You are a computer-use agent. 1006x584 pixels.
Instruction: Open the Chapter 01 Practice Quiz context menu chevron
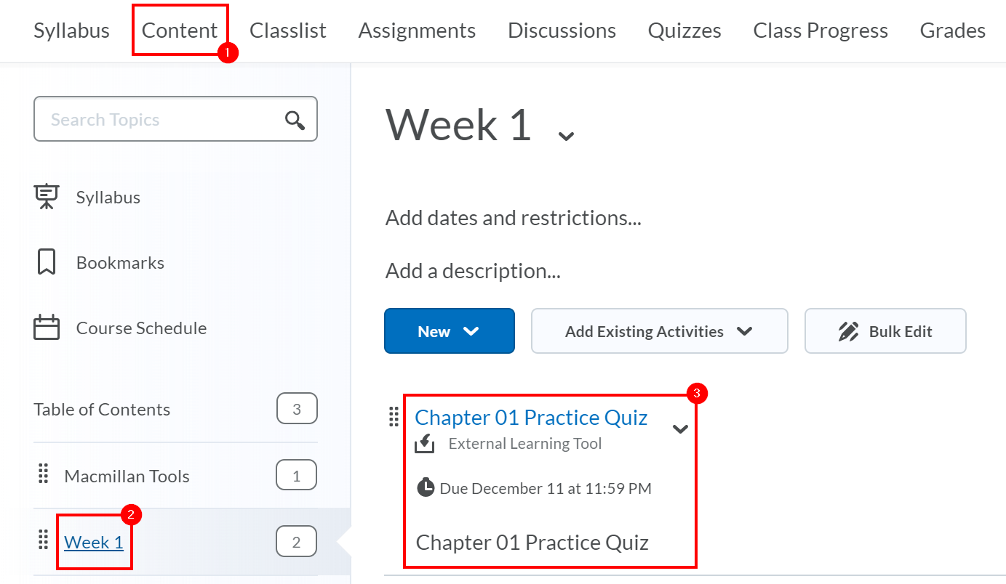click(681, 429)
